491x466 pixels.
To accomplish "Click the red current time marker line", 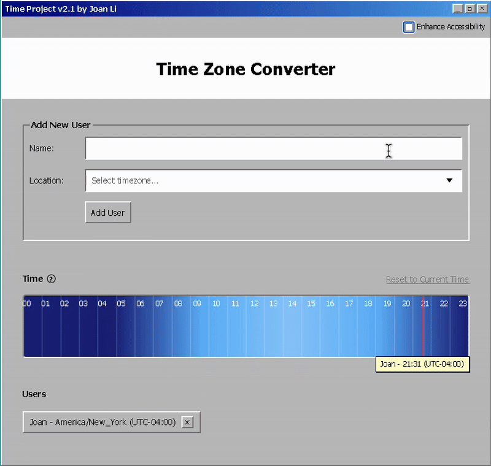I will [x=423, y=326].
